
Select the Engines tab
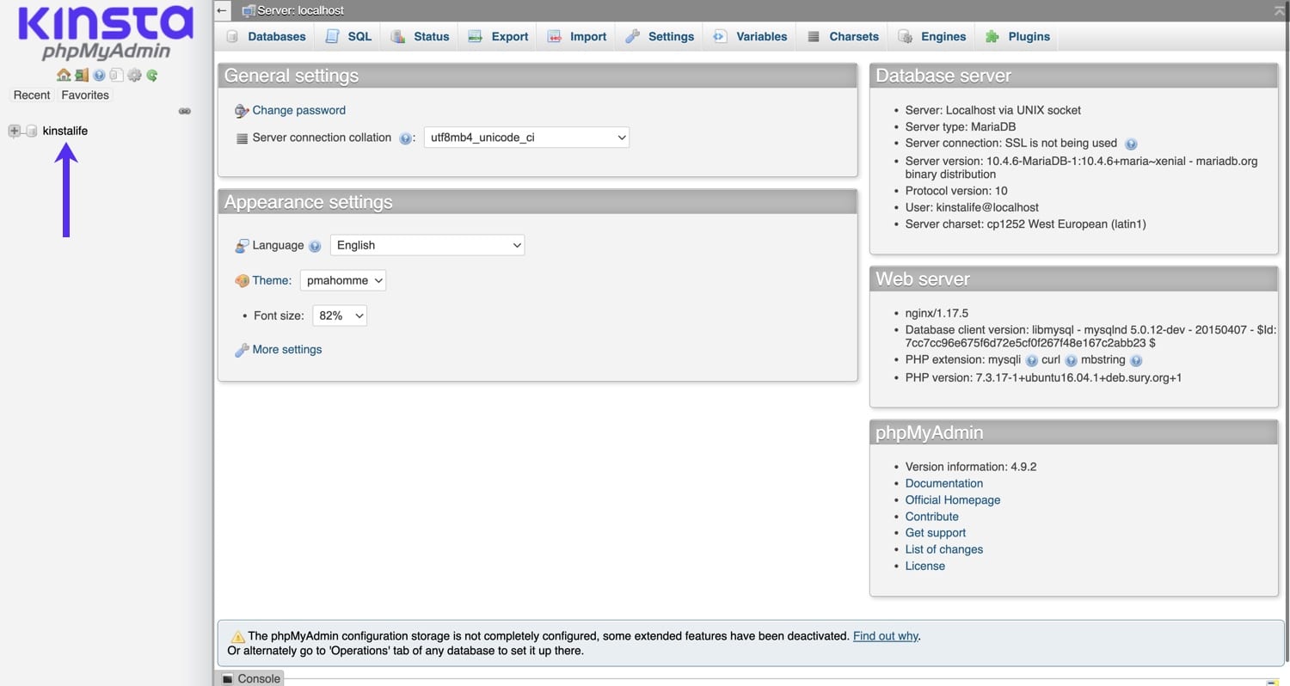point(943,36)
